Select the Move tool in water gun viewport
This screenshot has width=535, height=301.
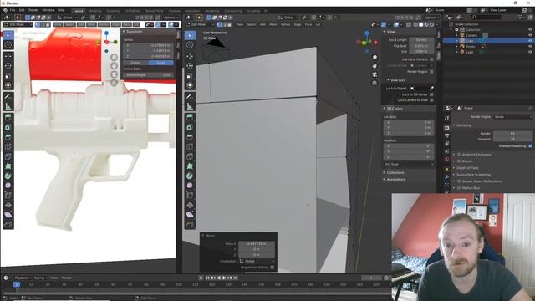(x=8, y=56)
